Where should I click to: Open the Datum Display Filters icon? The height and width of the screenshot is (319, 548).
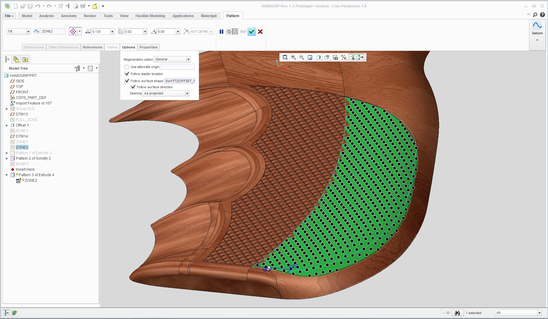[x=344, y=57]
